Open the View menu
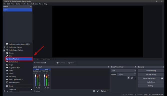 (13, 4)
